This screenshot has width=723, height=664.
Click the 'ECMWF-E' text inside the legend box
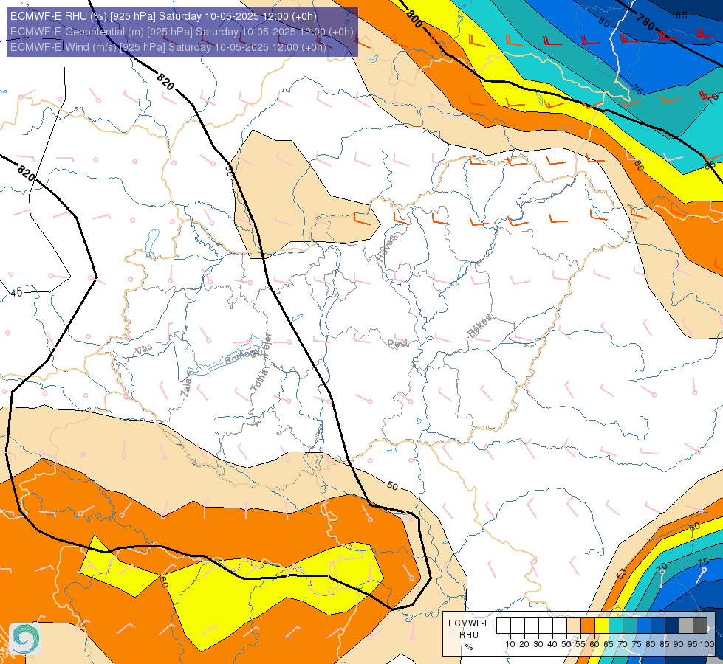[469, 623]
